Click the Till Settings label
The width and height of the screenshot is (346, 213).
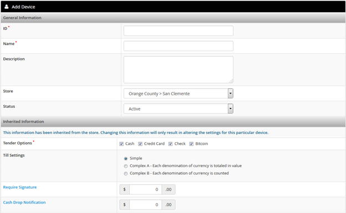coord(14,155)
